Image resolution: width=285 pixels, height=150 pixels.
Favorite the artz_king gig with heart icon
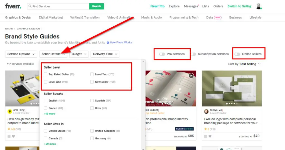(13, 136)
